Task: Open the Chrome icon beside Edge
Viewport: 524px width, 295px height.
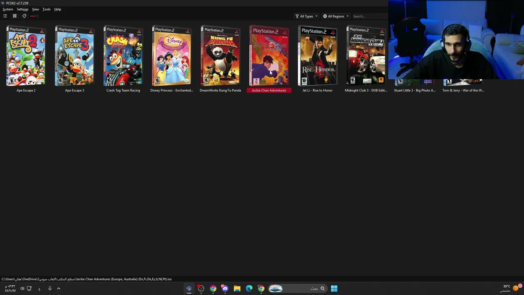Action: (x=261, y=288)
